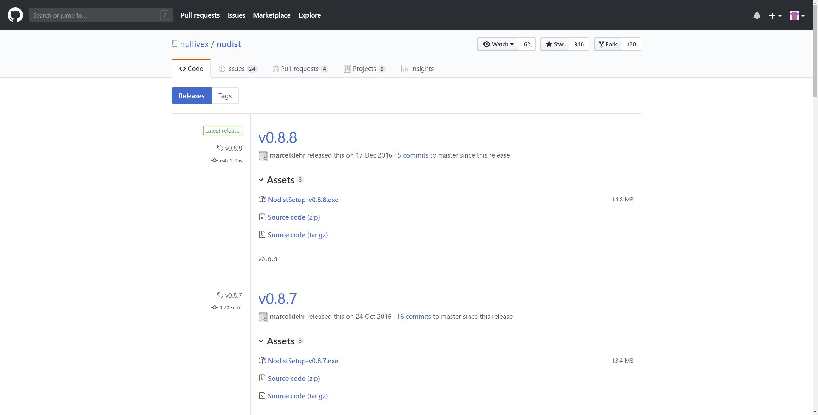Click the scrollbar down arrow
The width and height of the screenshot is (818, 415).
815,412
